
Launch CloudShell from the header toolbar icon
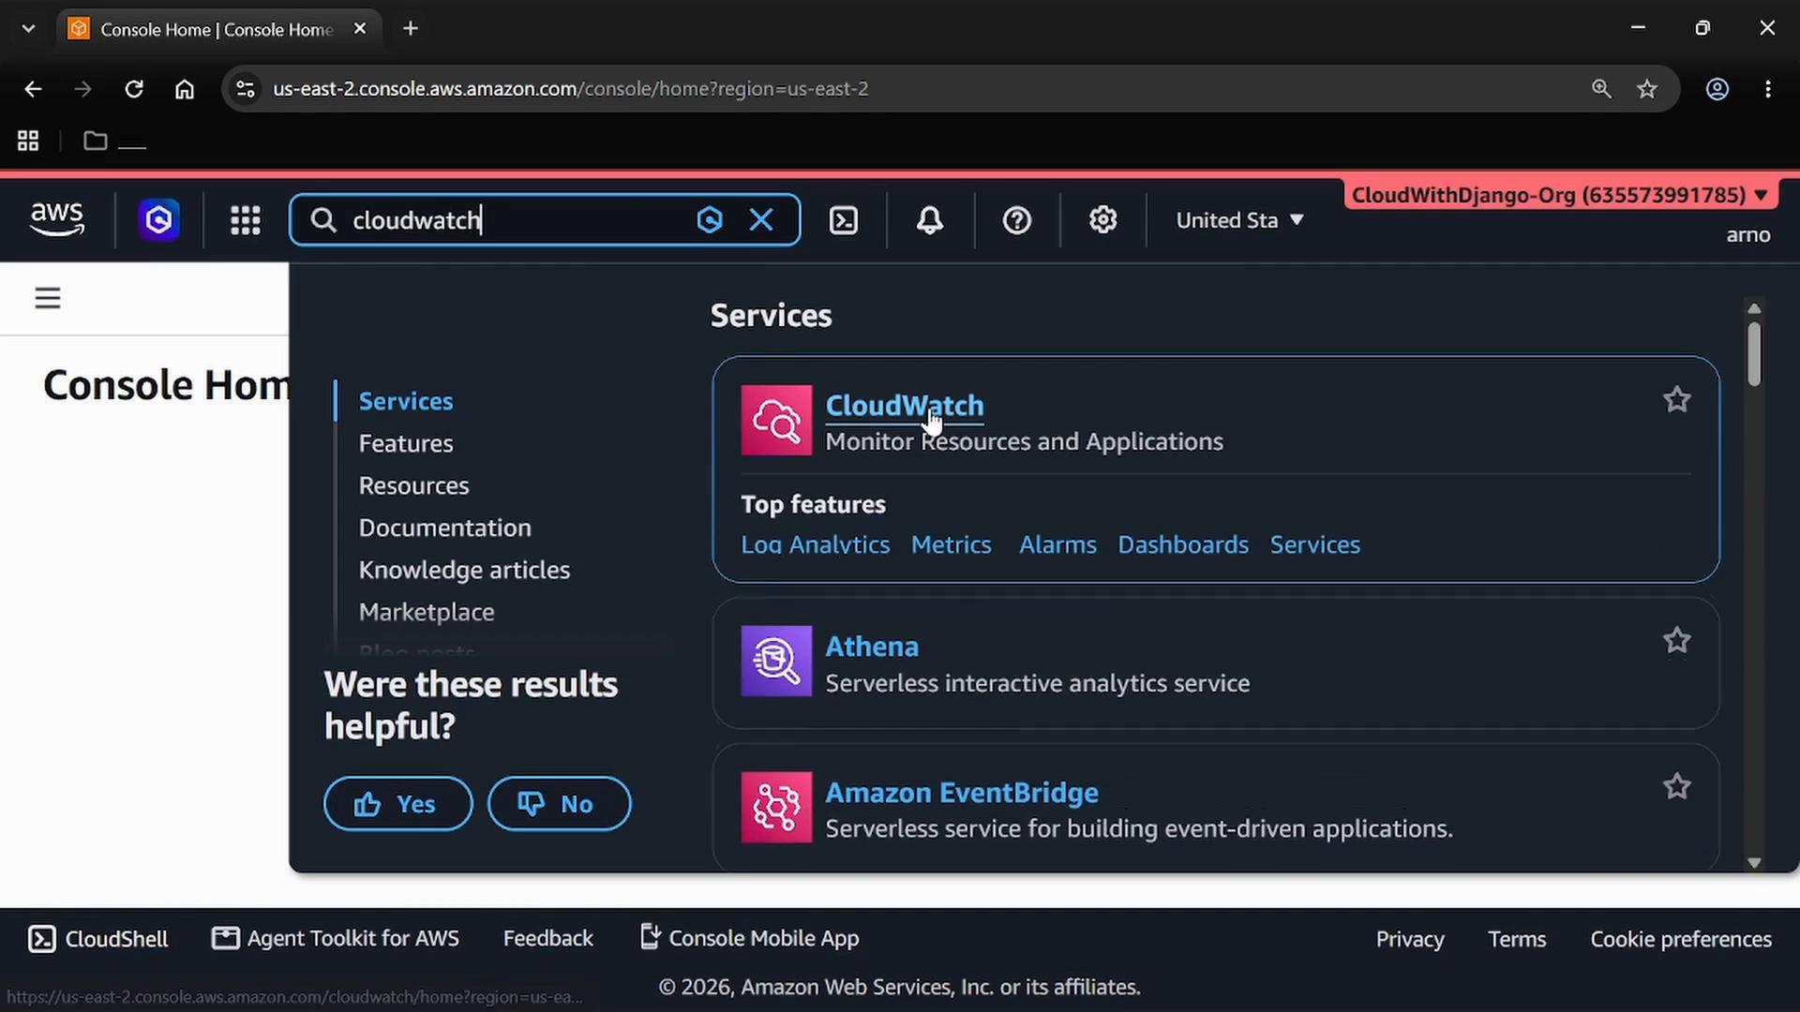tap(844, 220)
